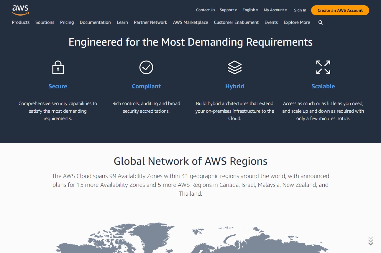
Task: Click the Rich controls, auditing description text
Action: (146, 107)
